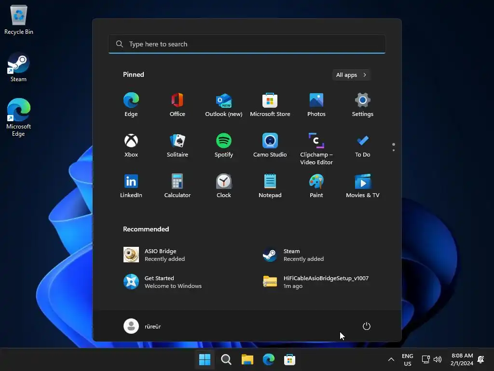Select the Microsoft Edge desktop shortcut
This screenshot has height=371, width=494.
(x=19, y=117)
